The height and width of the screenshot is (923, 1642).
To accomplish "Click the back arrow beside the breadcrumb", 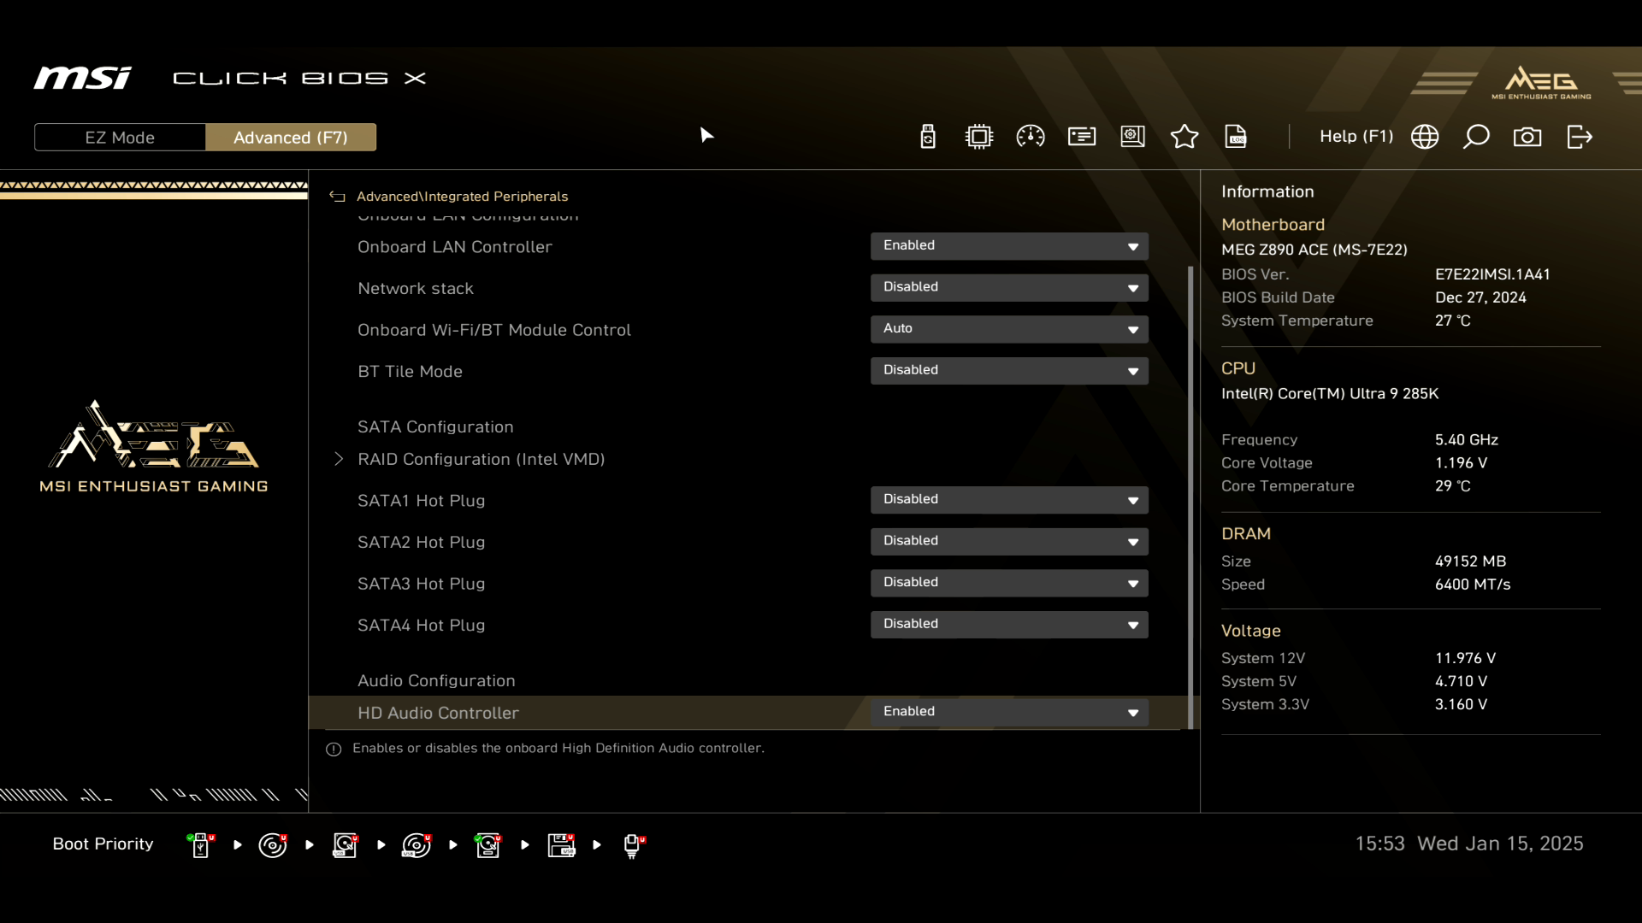I will 337,197.
